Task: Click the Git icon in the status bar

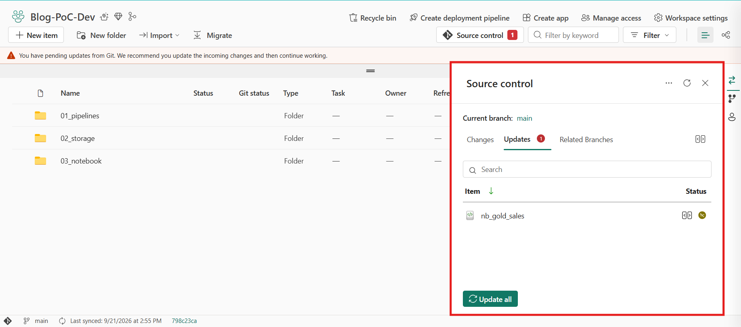Action: [x=8, y=321]
